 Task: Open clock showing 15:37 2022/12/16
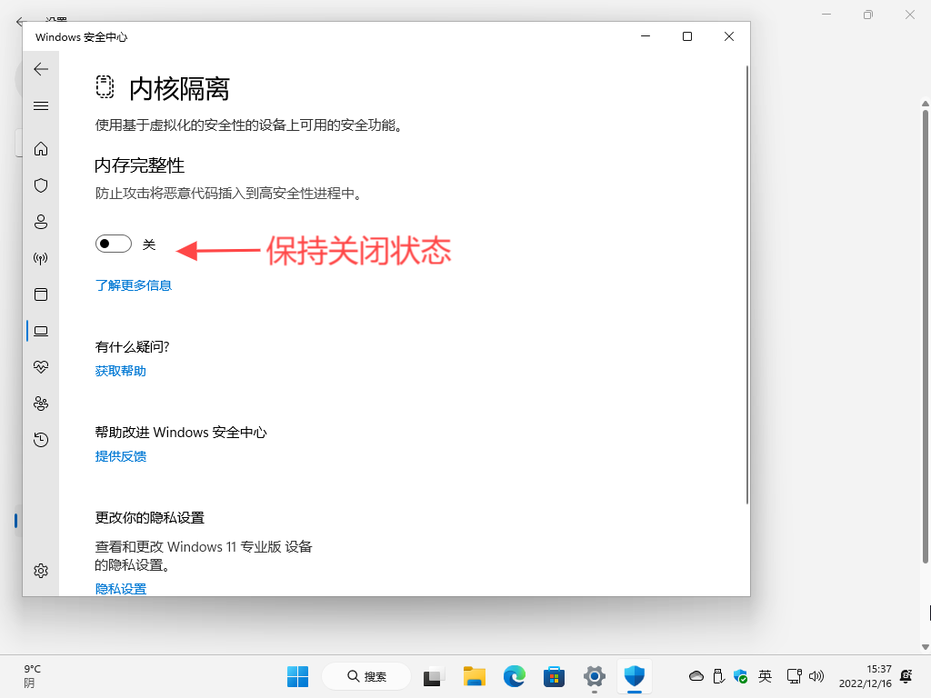pyautogui.click(x=866, y=676)
